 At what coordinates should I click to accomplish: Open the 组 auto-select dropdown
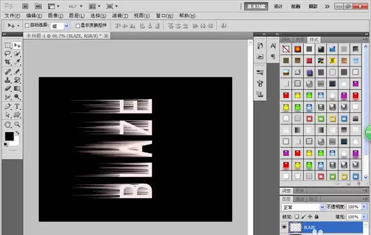66,26
